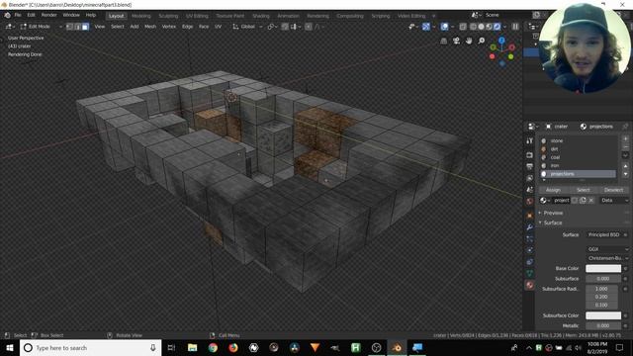Screen dimensions: 633x356
Task: Click the blue Z axis on navigation gizmo
Action: pyautogui.click(x=501, y=41)
